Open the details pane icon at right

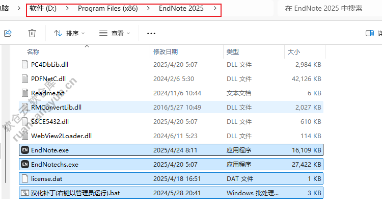coord(370,33)
